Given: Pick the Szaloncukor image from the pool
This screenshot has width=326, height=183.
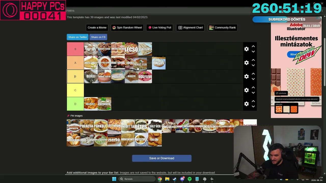Looking at the screenshot, I should pyautogui.click(x=182, y=126).
